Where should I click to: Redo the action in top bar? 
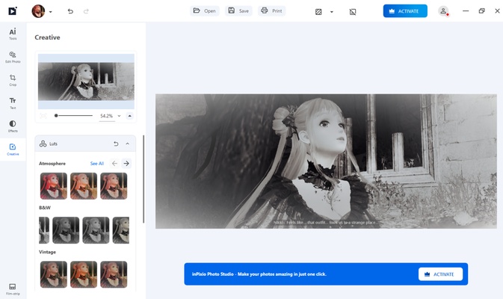(x=86, y=11)
